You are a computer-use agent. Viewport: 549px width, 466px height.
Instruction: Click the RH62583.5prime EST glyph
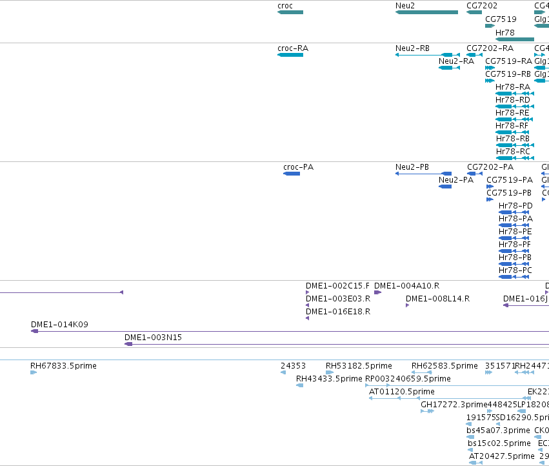point(421,372)
